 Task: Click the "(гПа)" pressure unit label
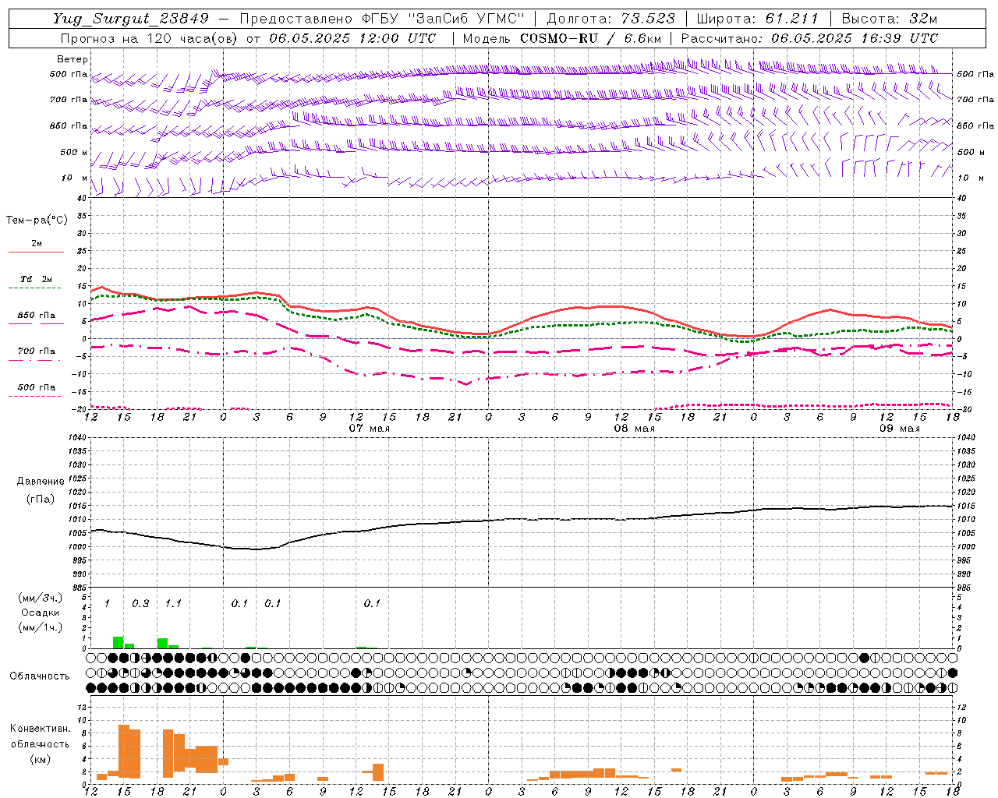[41, 499]
